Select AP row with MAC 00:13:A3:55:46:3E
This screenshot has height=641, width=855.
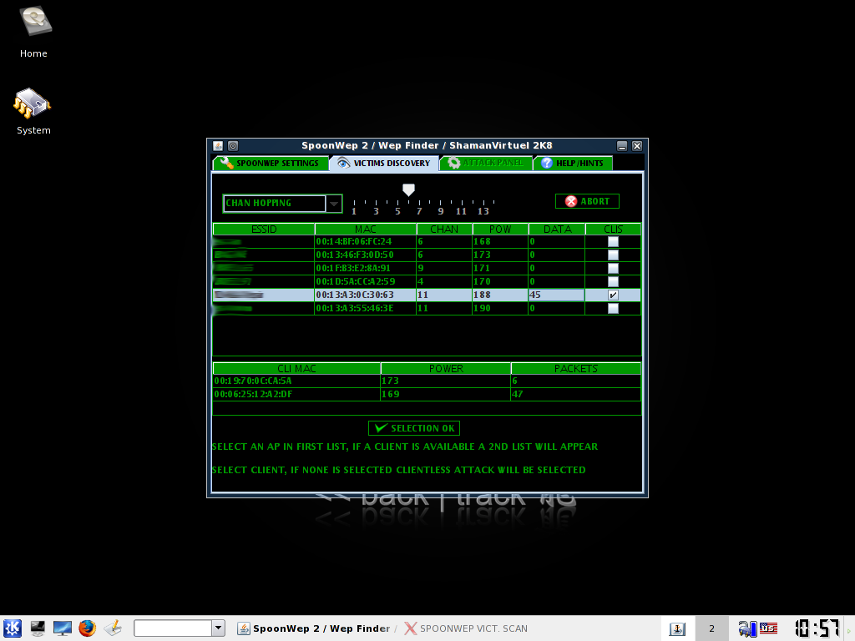pyautogui.click(x=427, y=308)
